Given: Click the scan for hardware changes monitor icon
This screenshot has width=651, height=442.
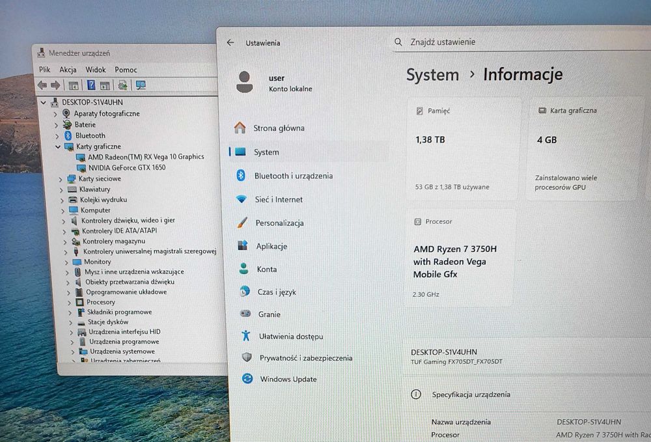Looking at the screenshot, I should tap(141, 85).
